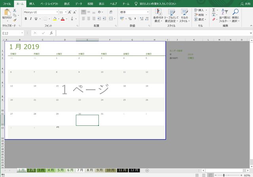This screenshot has width=253, height=177.
Task: Switch to the ページ レイアウト tab
Action: pyautogui.click(x=49, y=4)
